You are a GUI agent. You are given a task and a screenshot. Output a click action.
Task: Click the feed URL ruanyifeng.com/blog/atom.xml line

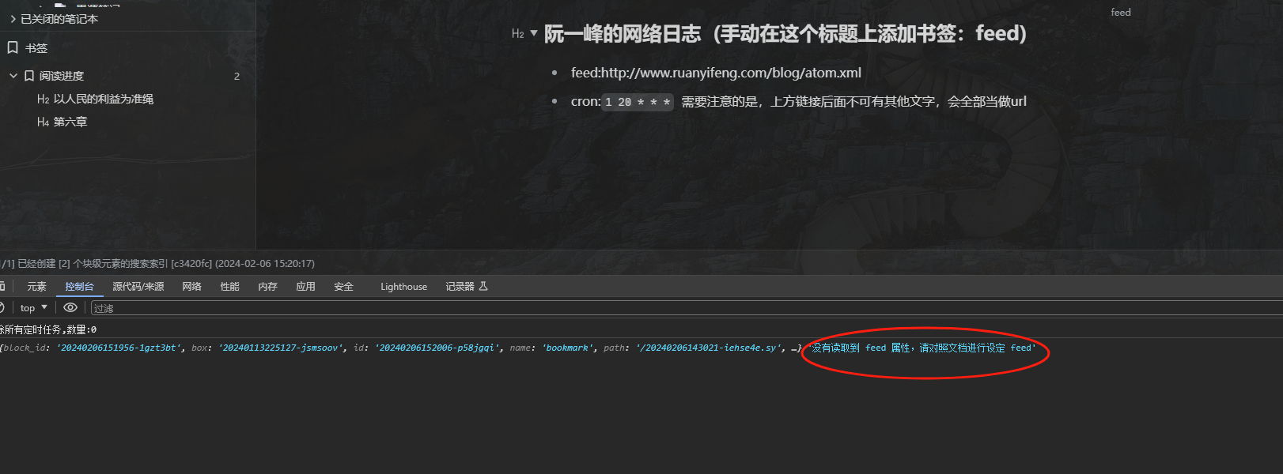(716, 73)
